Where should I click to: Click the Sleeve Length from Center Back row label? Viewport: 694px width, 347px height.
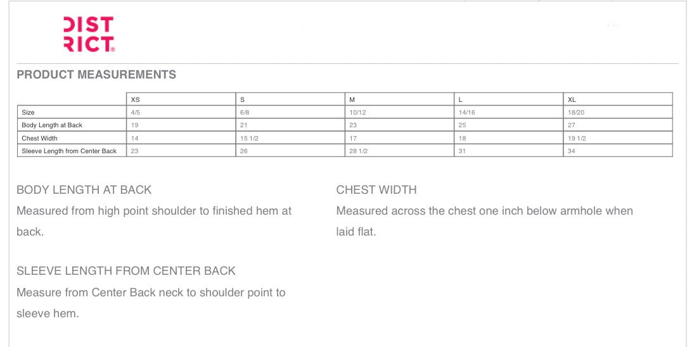pyautogui.click(x=69, y=151)
